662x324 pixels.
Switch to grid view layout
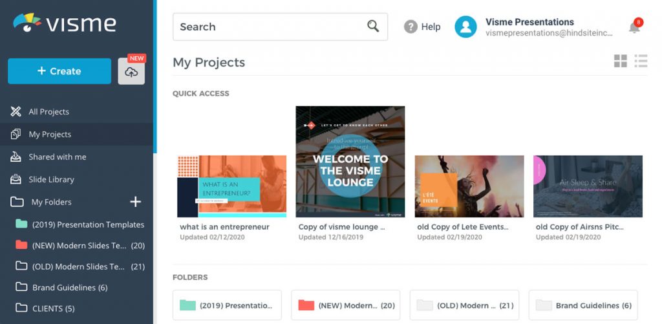[620, 61]
